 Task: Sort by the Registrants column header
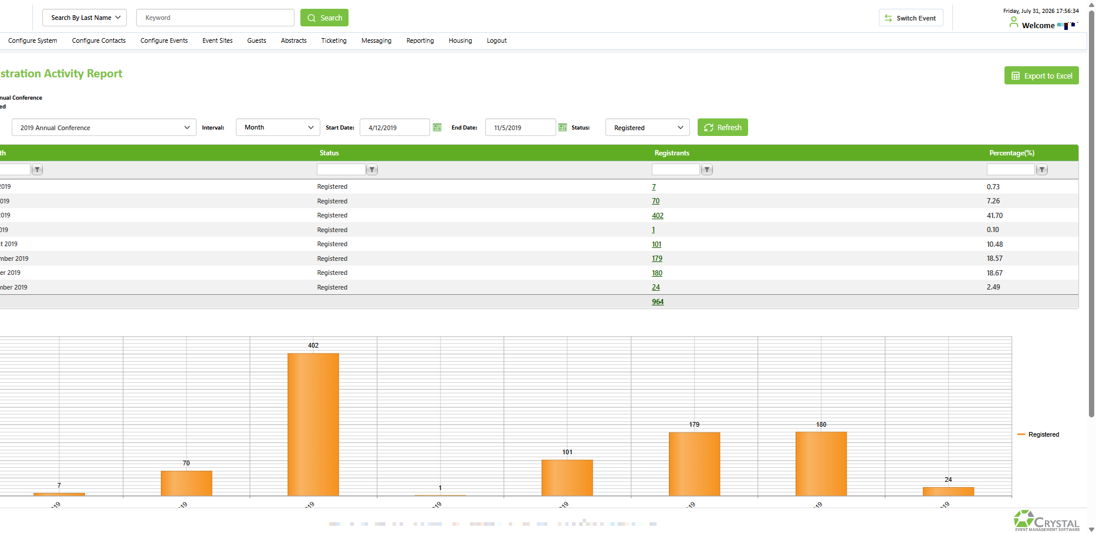(x=672, y=153)
